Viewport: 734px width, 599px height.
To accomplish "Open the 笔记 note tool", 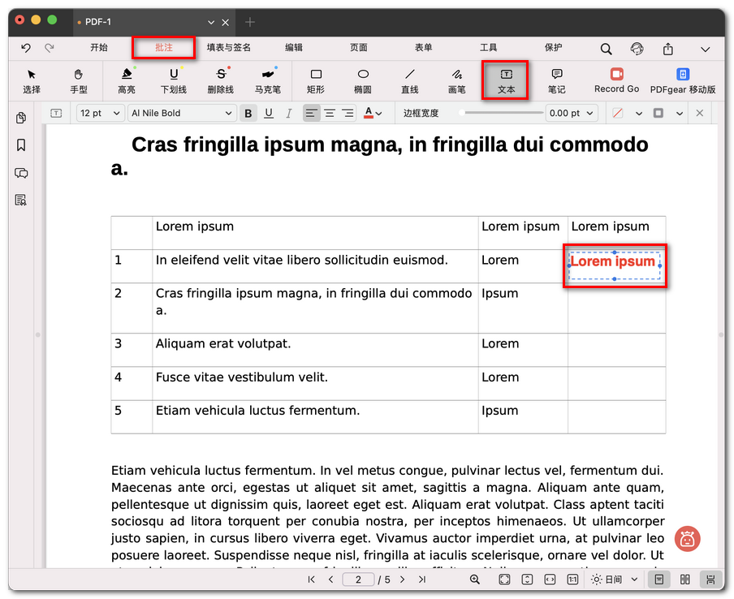I will point(556,80).
